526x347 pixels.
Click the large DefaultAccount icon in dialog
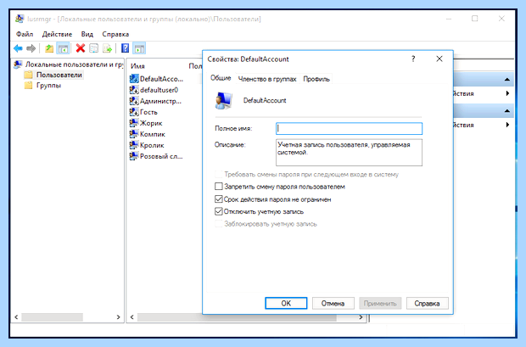tap(223, 100)
